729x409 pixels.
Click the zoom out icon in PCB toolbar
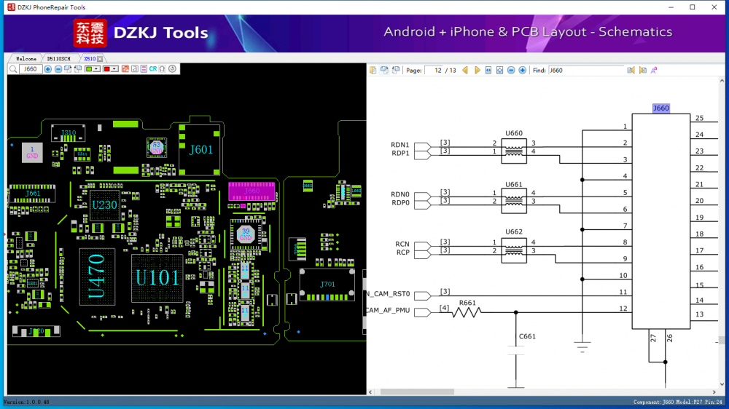point(58,69)
